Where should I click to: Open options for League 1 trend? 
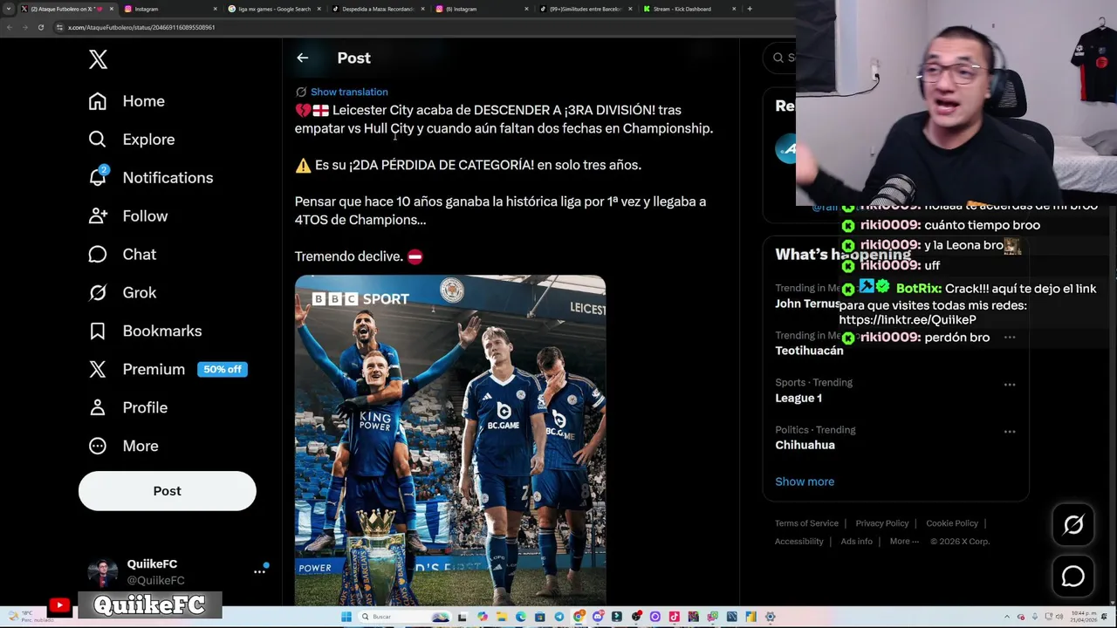1010,385
